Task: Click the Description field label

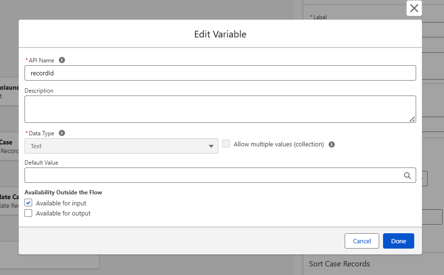Action: pyautogui.click(x=39, y=91)
